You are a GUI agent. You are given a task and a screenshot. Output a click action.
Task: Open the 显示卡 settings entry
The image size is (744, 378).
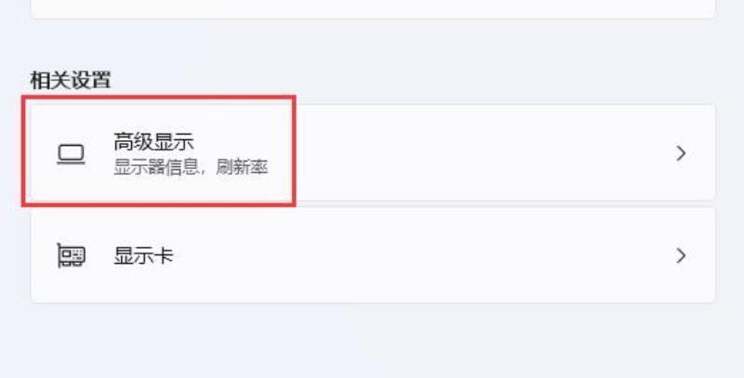[x=373, y=254]
